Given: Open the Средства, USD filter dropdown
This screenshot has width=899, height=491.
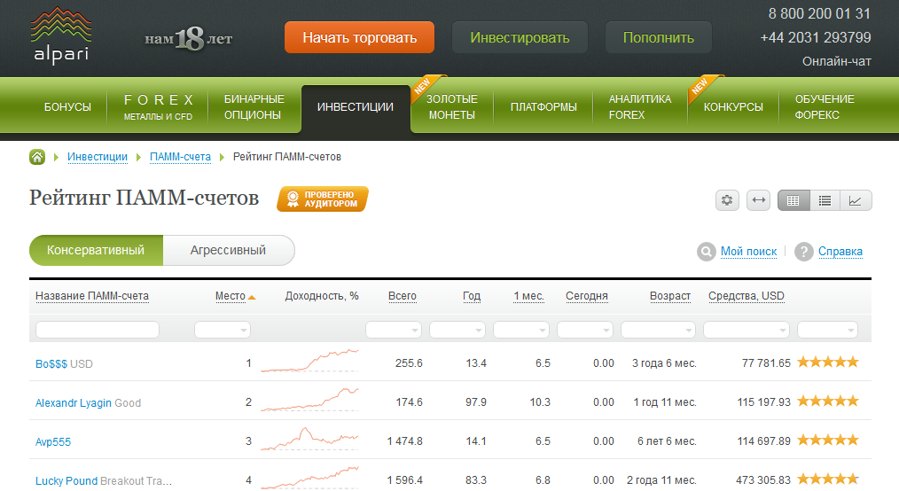Looking at the screenshot, I should (x=747, y=330).
